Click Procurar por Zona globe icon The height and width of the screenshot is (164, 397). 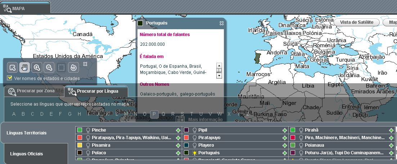point(12,92)
